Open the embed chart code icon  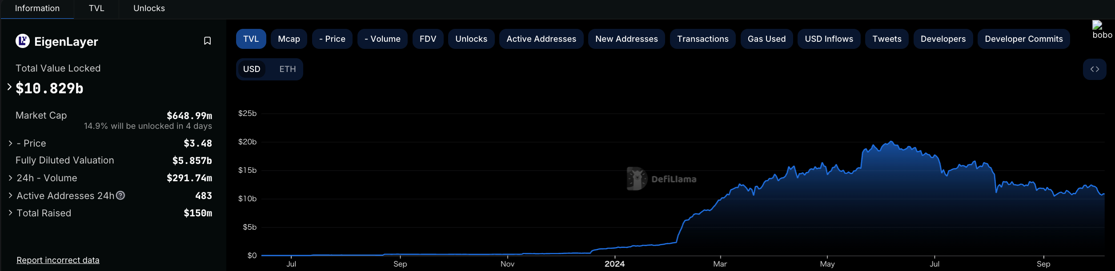click(x=1095, y=69)
